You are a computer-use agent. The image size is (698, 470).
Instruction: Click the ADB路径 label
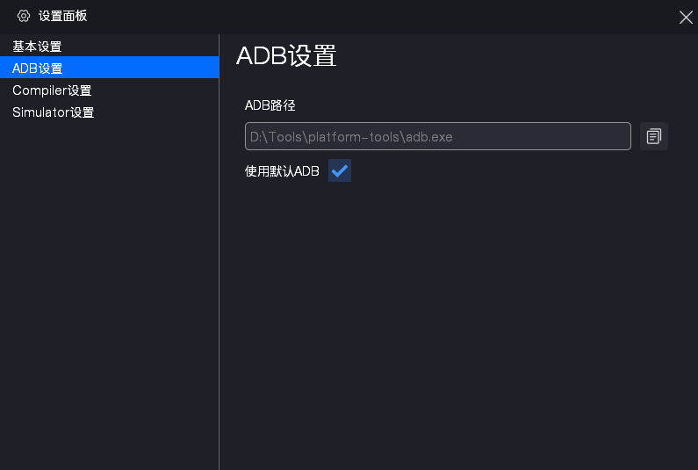(x=270, y=105)
